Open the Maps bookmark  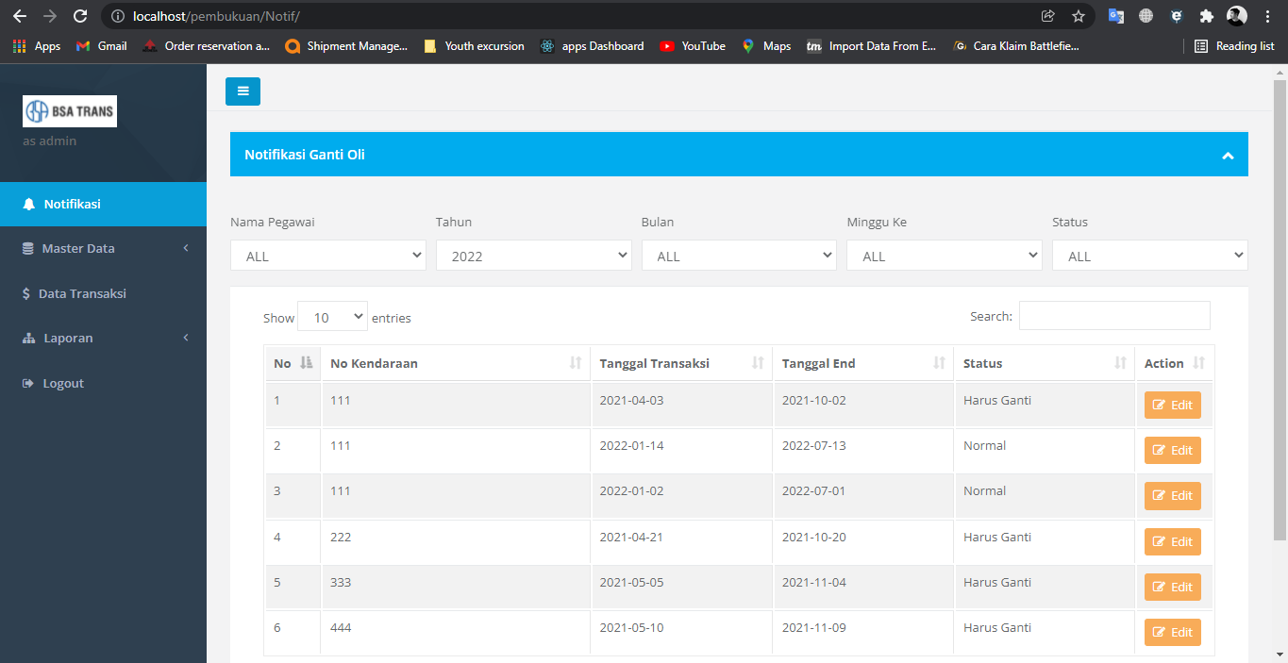pos(766,46)
